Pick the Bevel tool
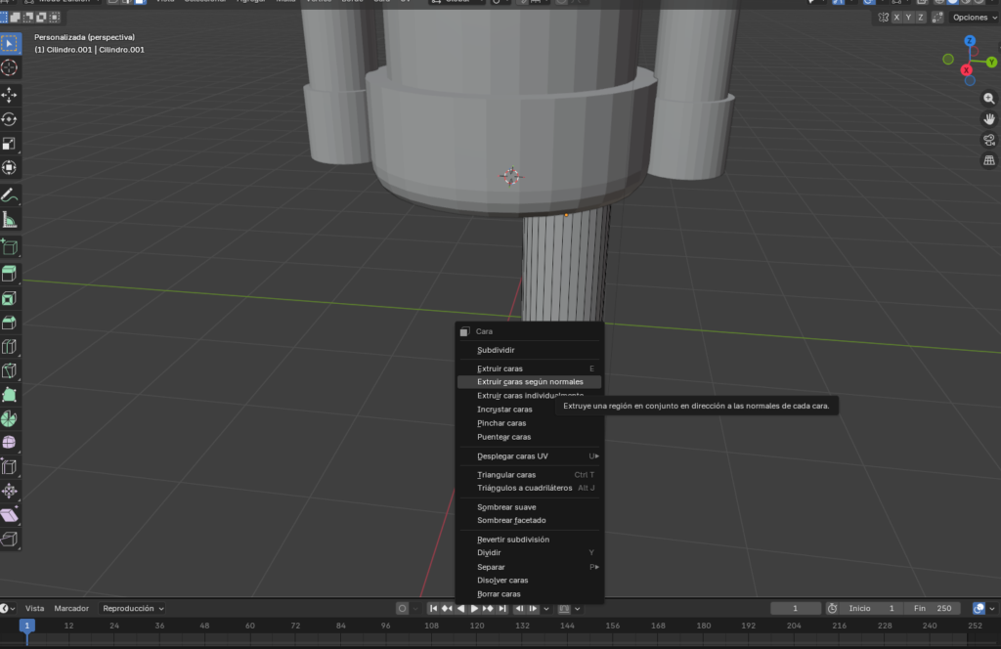 10,323
